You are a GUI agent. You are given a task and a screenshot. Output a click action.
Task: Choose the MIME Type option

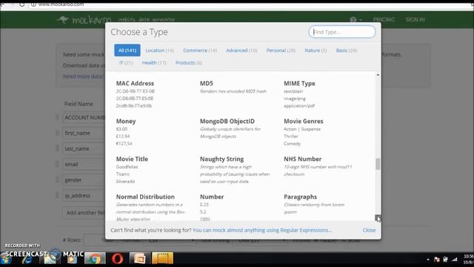299,83
